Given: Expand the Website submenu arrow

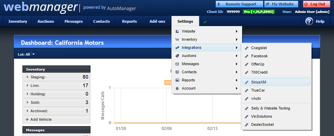Looking at the screenshot, I should [x=237, y=32].
